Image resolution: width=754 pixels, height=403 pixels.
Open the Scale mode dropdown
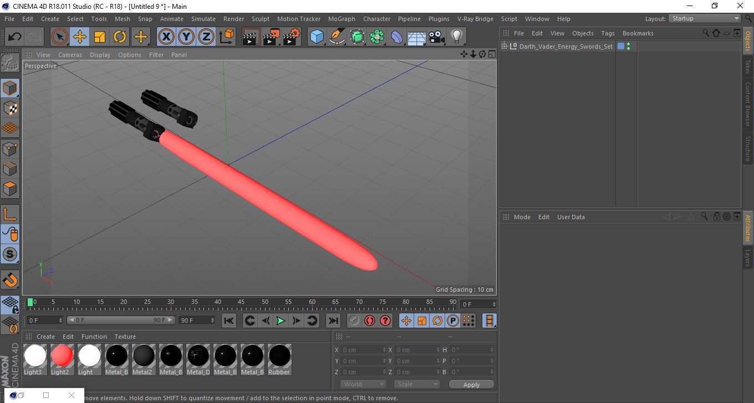(x=417, y=384)
